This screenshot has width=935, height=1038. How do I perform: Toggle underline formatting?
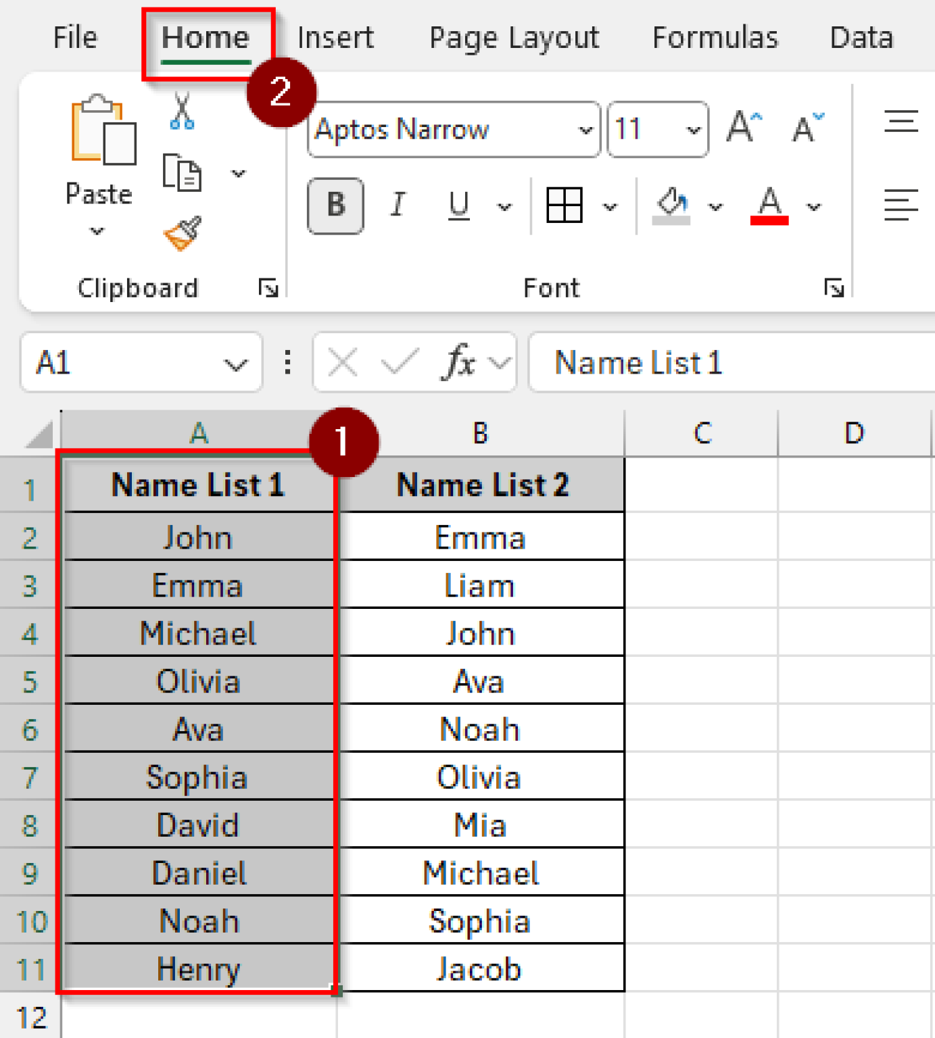click(458, 206)
